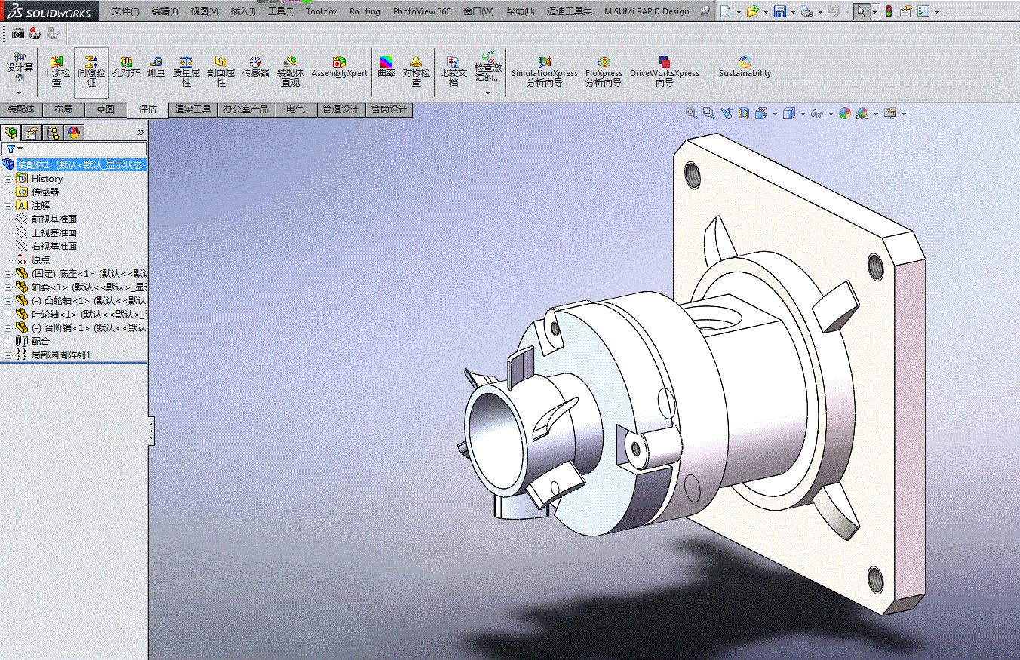Screen dimensions: 1020x660
Task: Launch the AssemblyXpert tool
Action: (339, 67)
